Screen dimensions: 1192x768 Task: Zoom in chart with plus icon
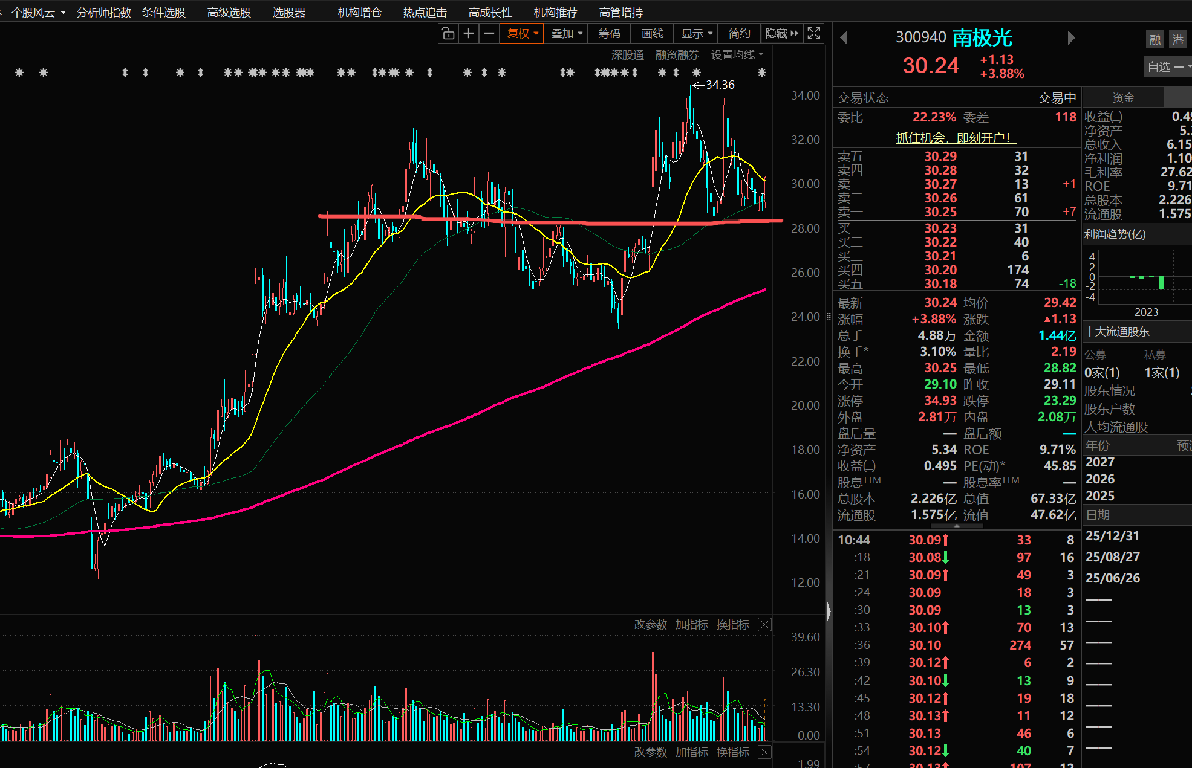tap(468, 34)
